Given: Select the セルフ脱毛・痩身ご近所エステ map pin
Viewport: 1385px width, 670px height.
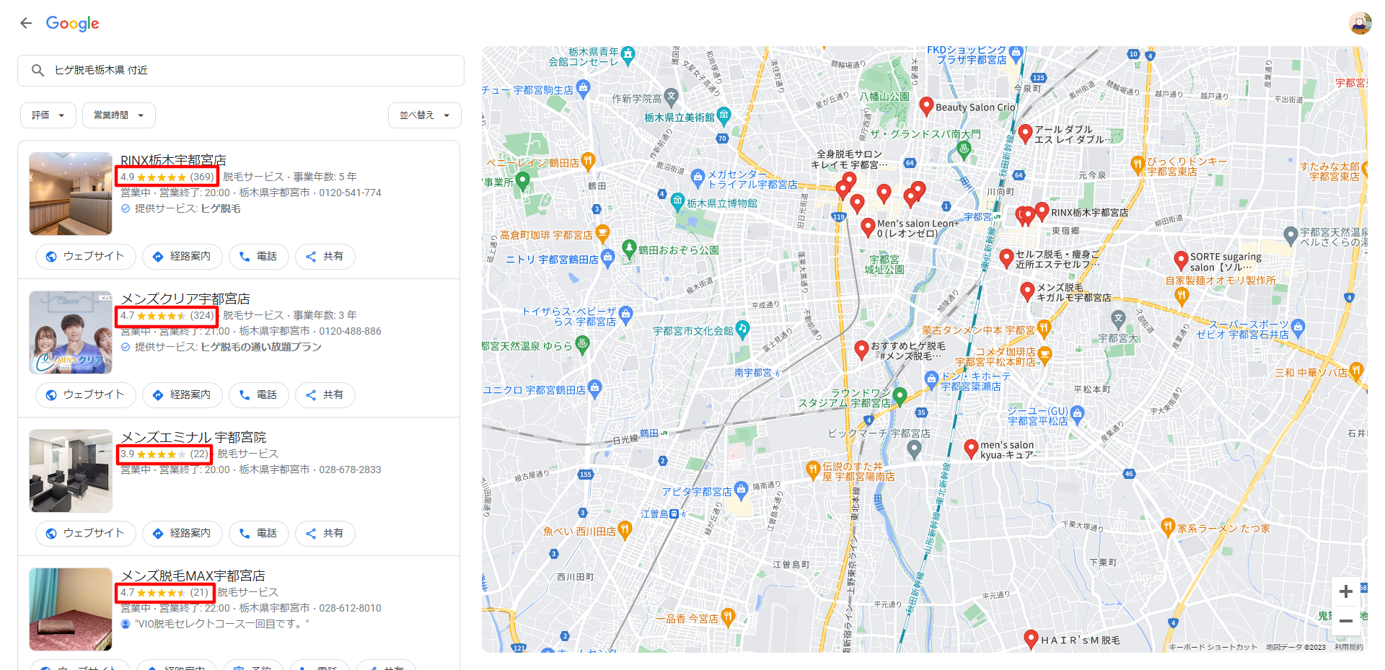Looking at the screenshot, I should [x=1007, y=258].
